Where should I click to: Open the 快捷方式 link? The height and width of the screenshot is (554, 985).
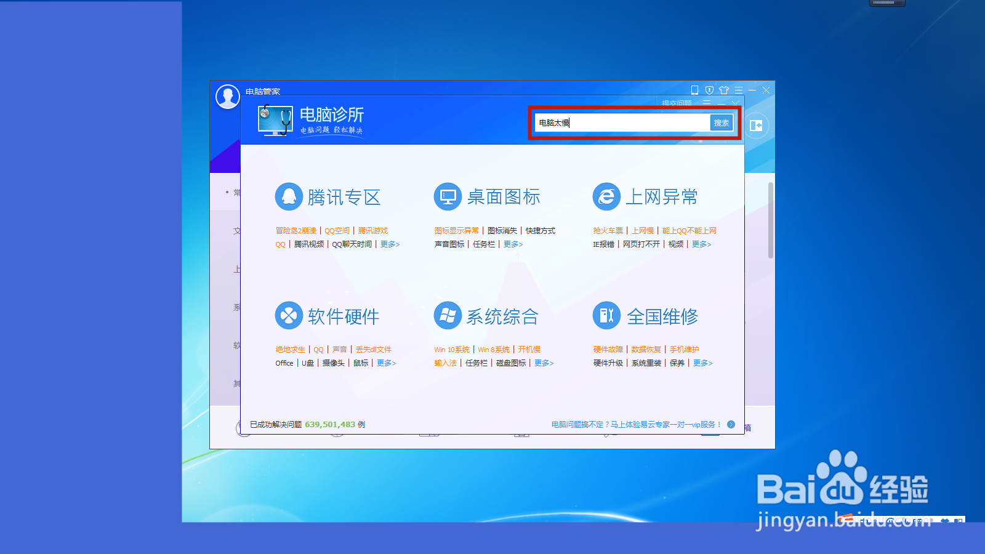pos(541,231)
